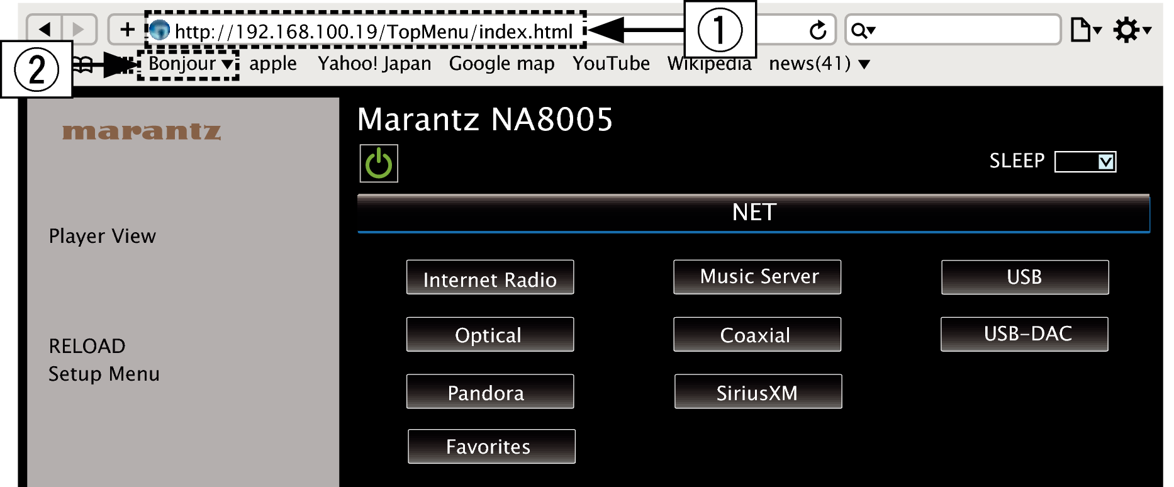This screenshot has height=487, width=1174.
Task: Select the USB-DAC input button
Action: (x=1025, y=334)
